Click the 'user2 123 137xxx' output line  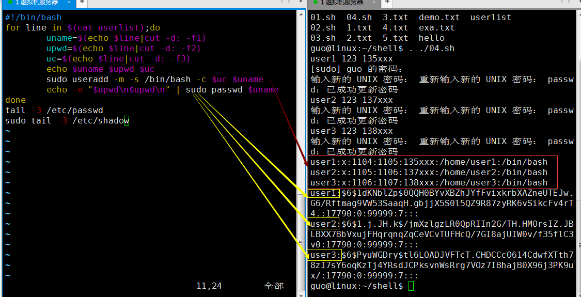(352, 100)
